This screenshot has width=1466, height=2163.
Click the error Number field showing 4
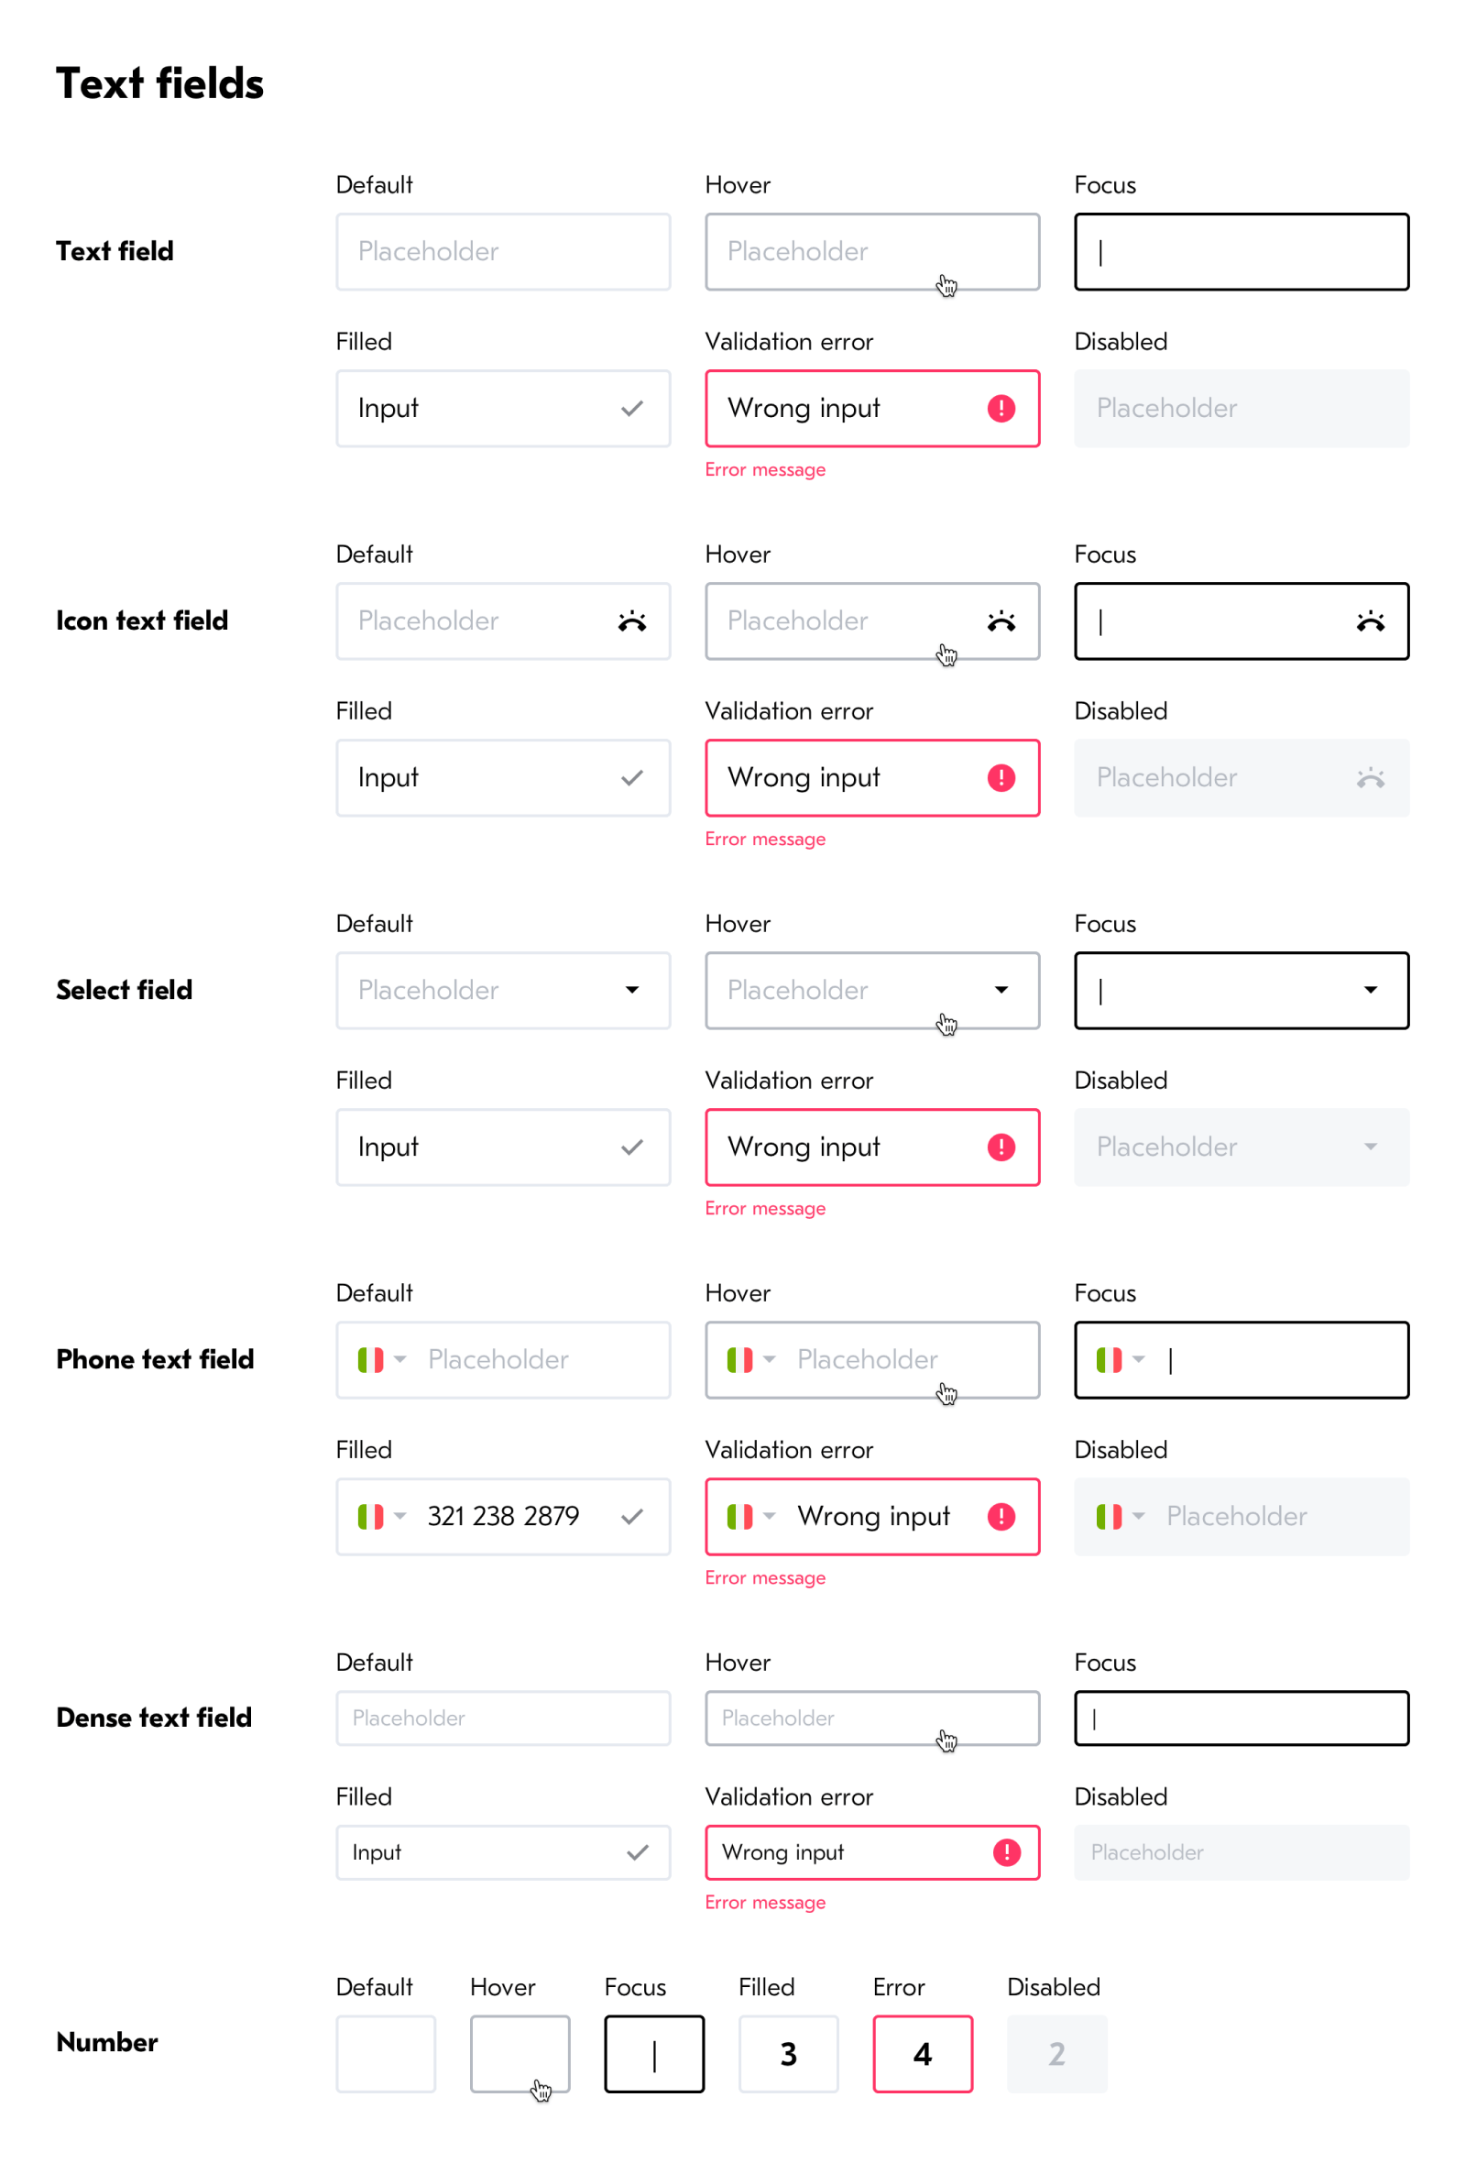pyautogui.click(x=922, y=2055)
